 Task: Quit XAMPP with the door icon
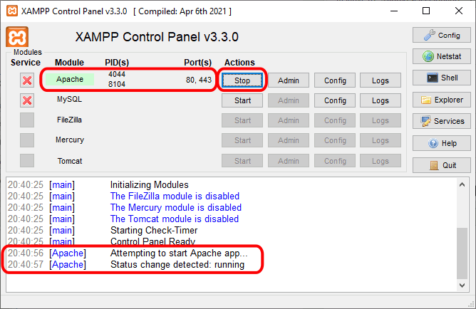click(441, 165)
